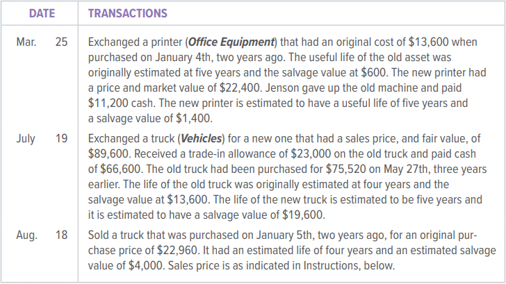
Task: Click the $23,000 trade-in allowance figure
Action: point(311,153)
